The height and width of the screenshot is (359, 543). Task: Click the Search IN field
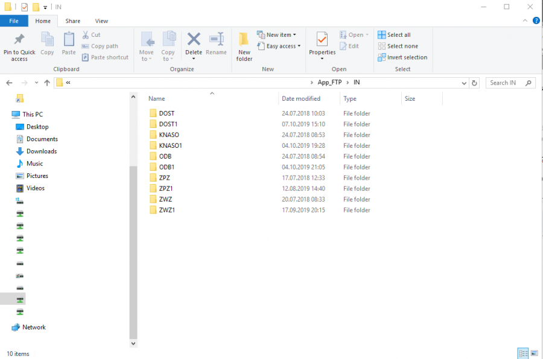[510, 83]
